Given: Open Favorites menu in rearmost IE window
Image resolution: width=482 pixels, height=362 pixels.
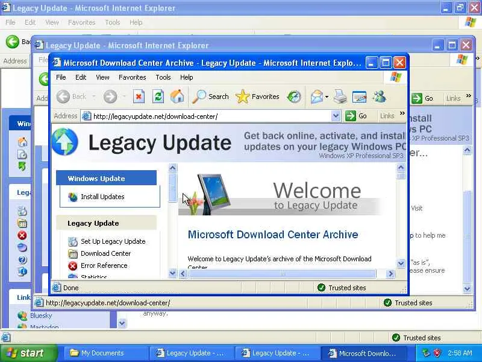Looking at the screenshot, I should [x=81, y=22].
